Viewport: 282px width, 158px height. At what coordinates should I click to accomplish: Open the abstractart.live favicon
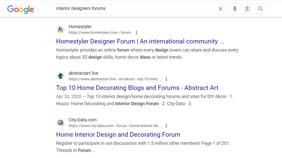pos(61,76)
